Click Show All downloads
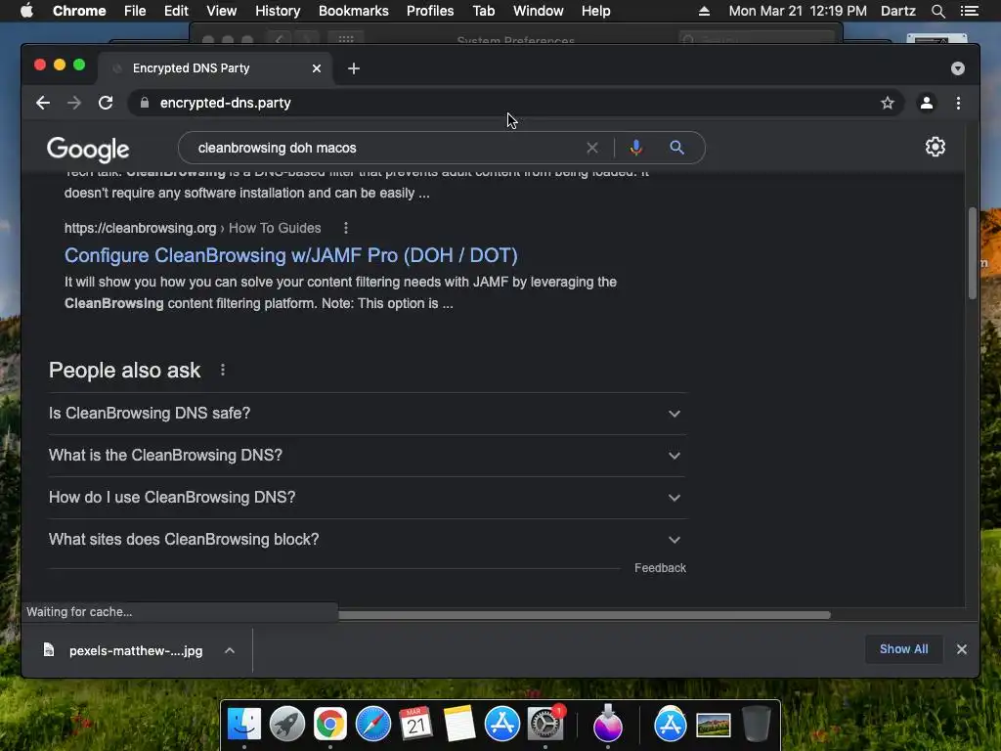The image size is (1001, 751). click(903, 649)
